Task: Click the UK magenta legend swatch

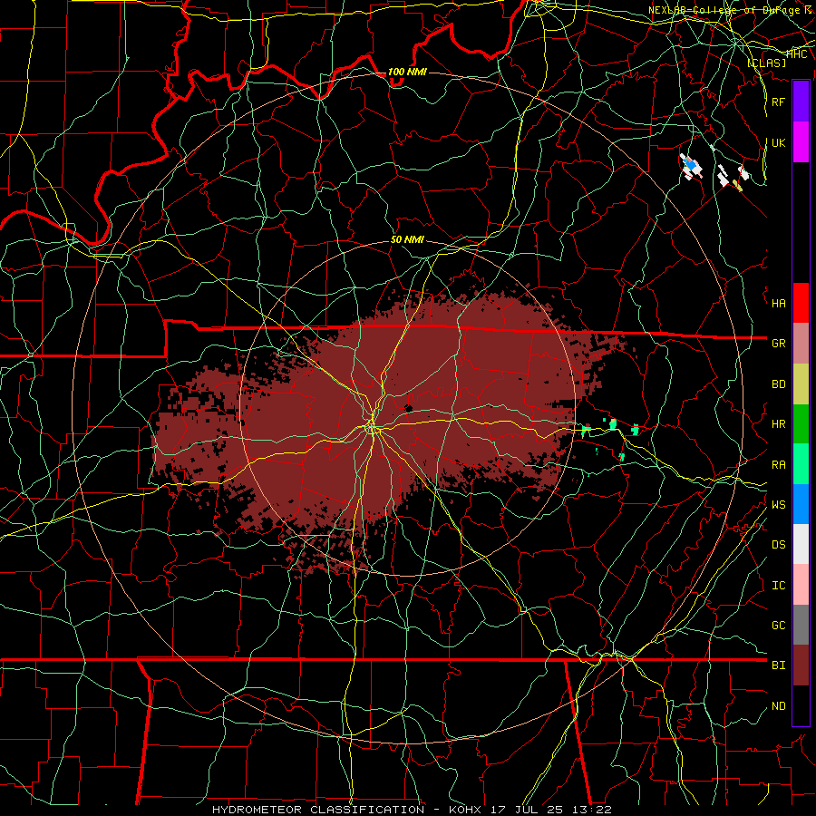Action: tap(801, 142)
